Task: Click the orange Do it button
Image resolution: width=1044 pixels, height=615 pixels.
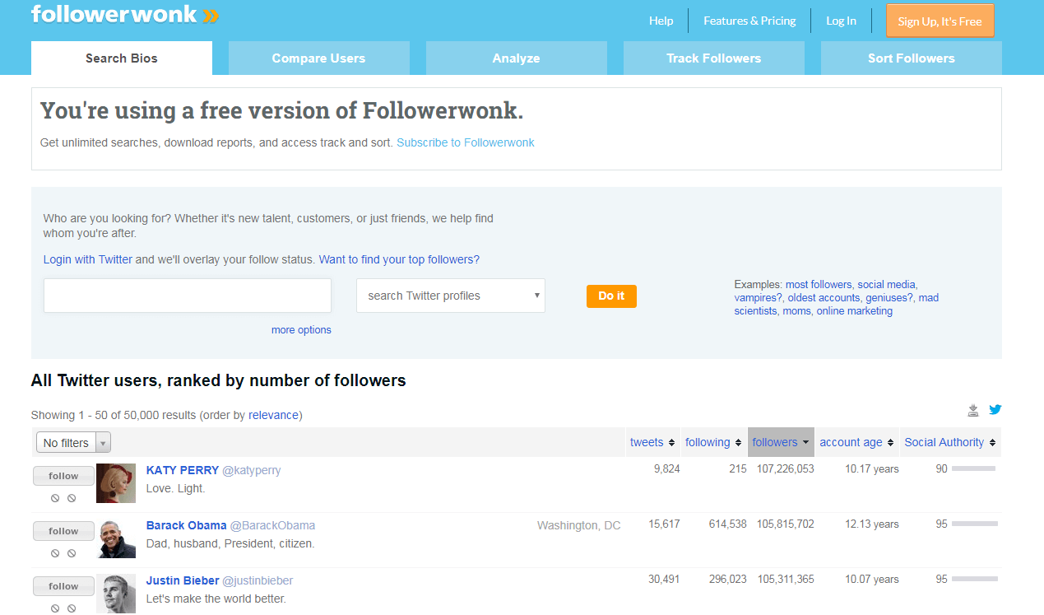Action: 611,296
